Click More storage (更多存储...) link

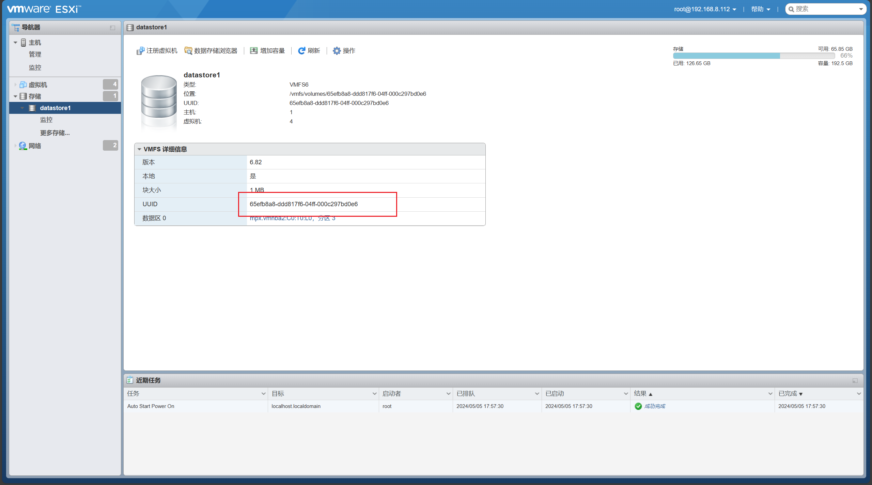[x=55, y=133]
